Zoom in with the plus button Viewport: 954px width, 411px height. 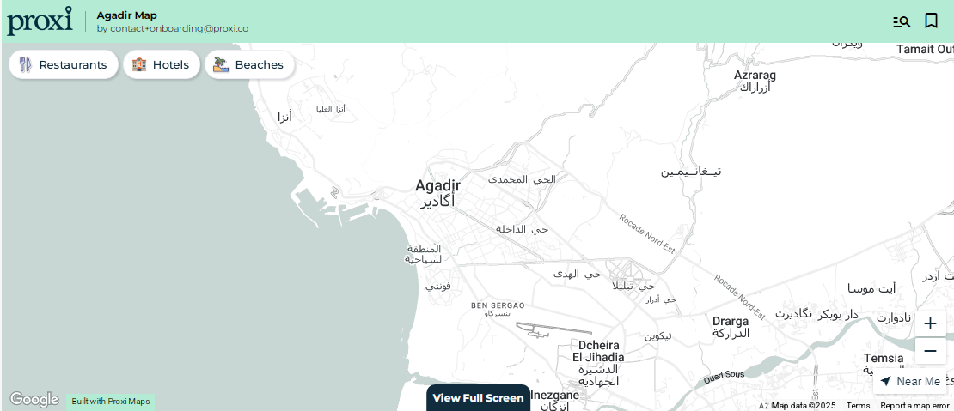pyautogui.click(x=930, y=323)
